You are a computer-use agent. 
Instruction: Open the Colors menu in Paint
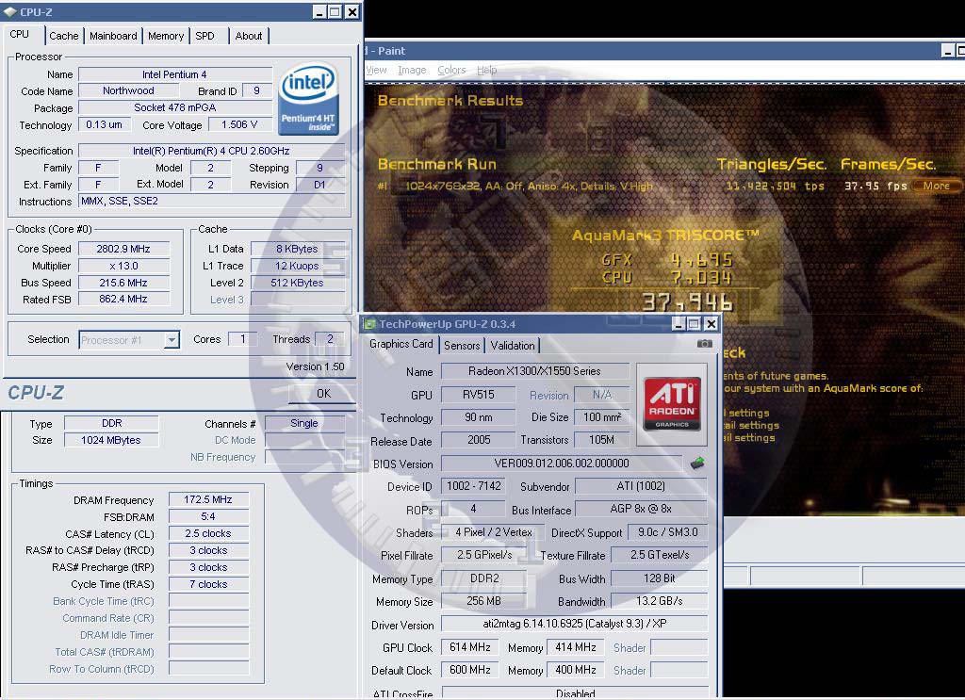[x=451, y=70]
